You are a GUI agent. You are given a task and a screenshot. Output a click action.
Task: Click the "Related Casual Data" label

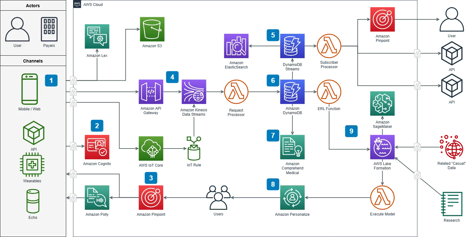452,166
